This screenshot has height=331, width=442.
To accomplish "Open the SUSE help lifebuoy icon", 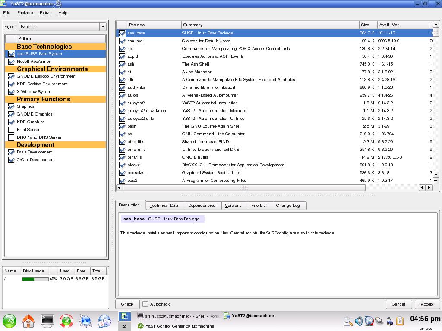I will tap(66, 321).
